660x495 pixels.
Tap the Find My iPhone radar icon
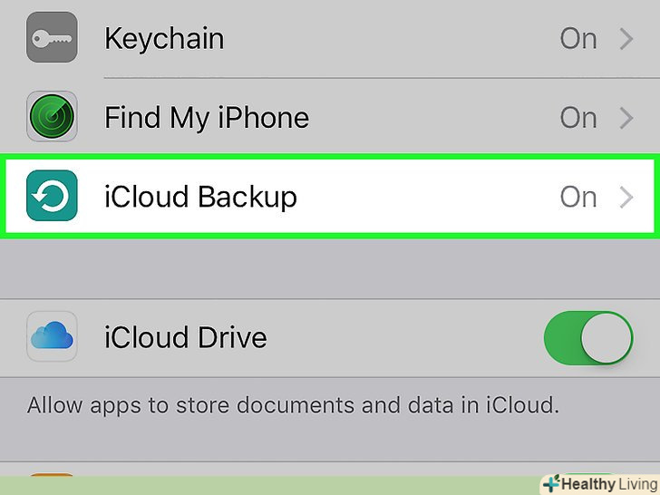click(52, 118)
